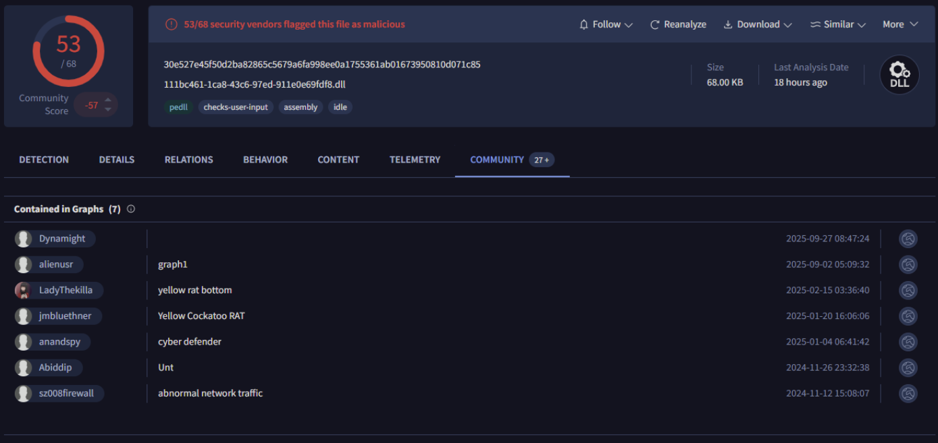
Task: Open graph icon next to Yellow Cockatoo RAT
Action: point(908,316)
